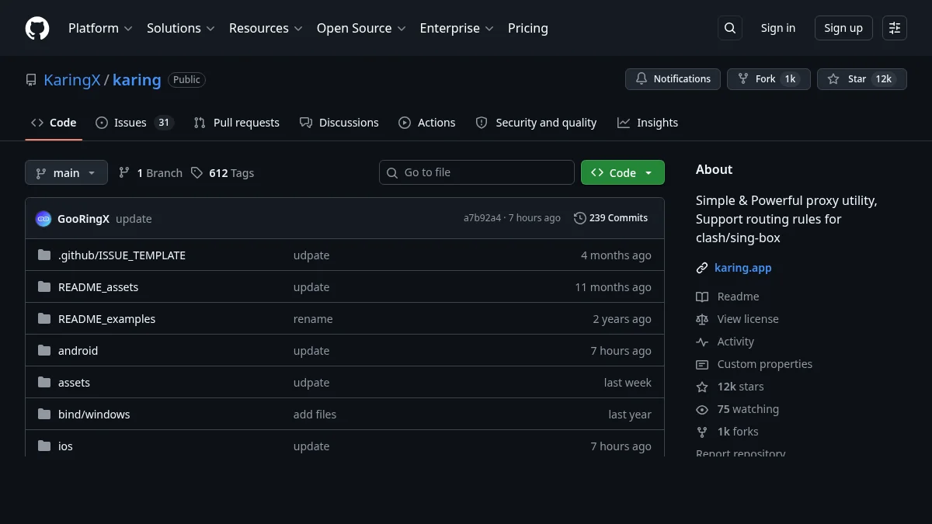This screenshot has width=932, height=524.
Task: Click the repository icon beside KaringX
Action: tap(31, 80)
